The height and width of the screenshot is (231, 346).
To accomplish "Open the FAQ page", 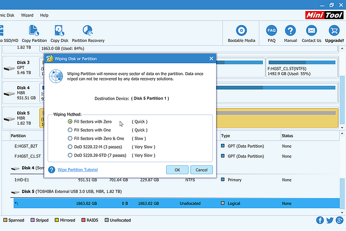I will [x=272, y=34].
